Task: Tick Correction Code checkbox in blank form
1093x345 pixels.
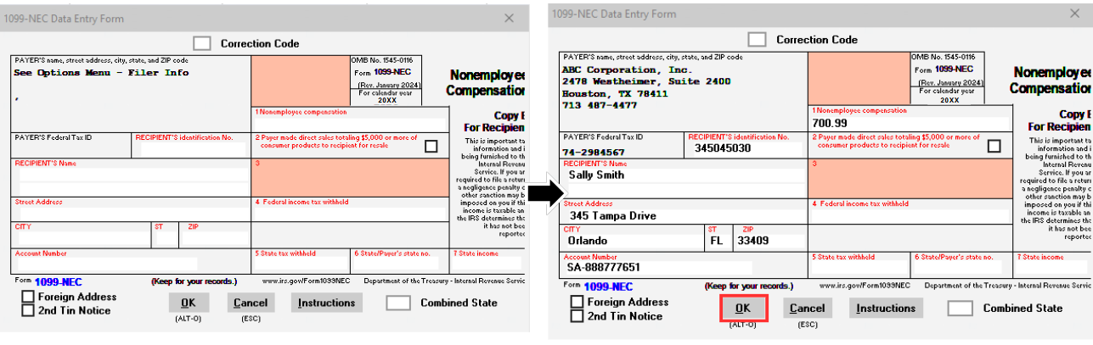Action: click(201, 43)
